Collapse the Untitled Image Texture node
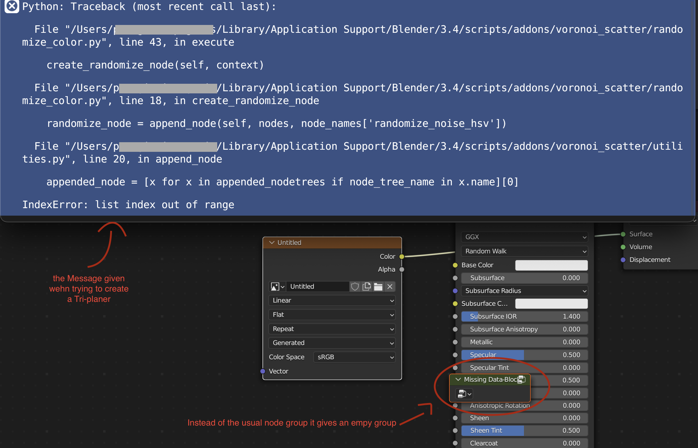This screenshot has width=698, height=448. pyautogui.click(x=272, y=242)
